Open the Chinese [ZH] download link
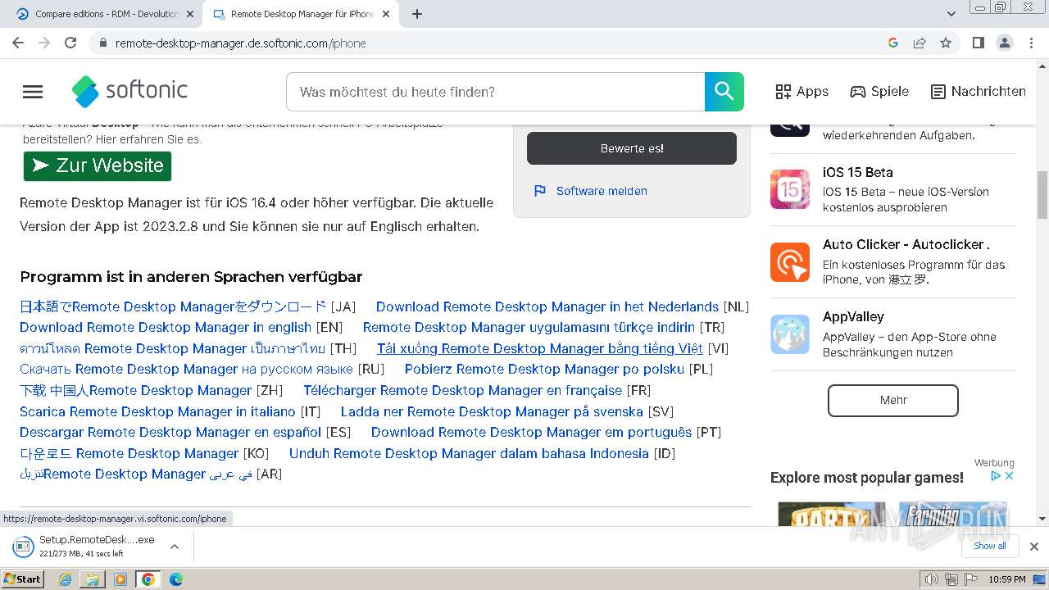Viewport: 1049px width, 590px height. [136, 390]
